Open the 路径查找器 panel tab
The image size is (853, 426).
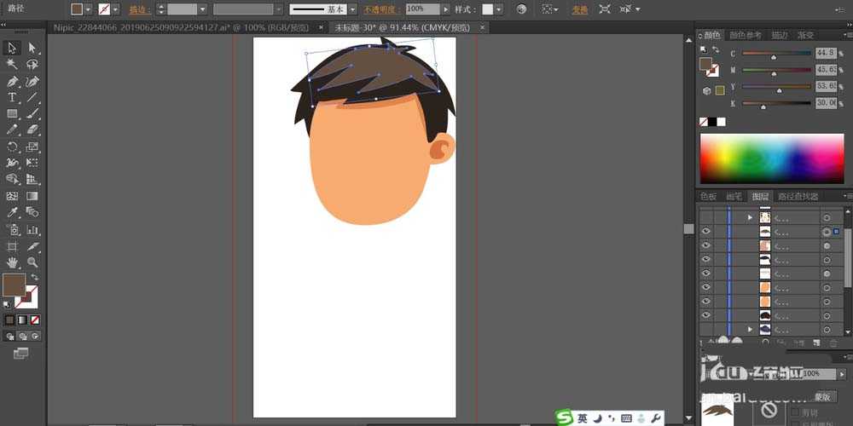click(798, 196)
